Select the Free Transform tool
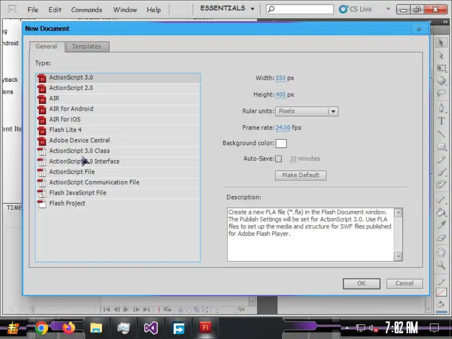 click(441, 68)
